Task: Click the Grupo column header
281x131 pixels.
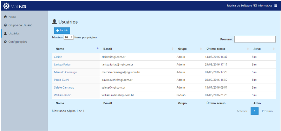Action: [182, 49]
